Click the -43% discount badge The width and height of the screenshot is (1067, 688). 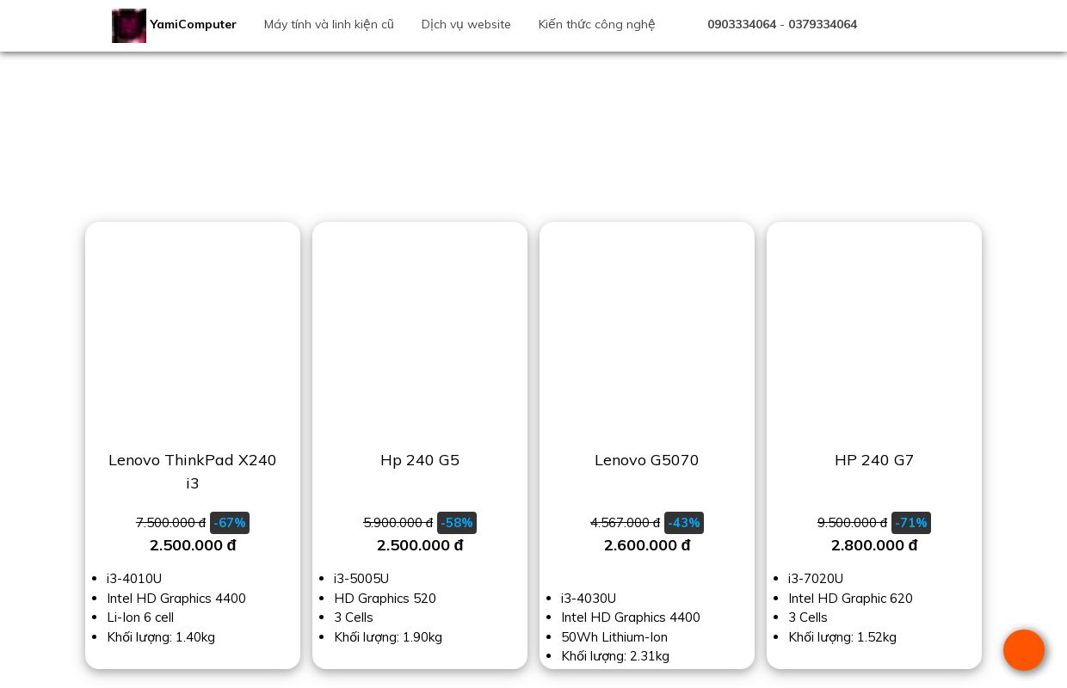click(684, 523)
